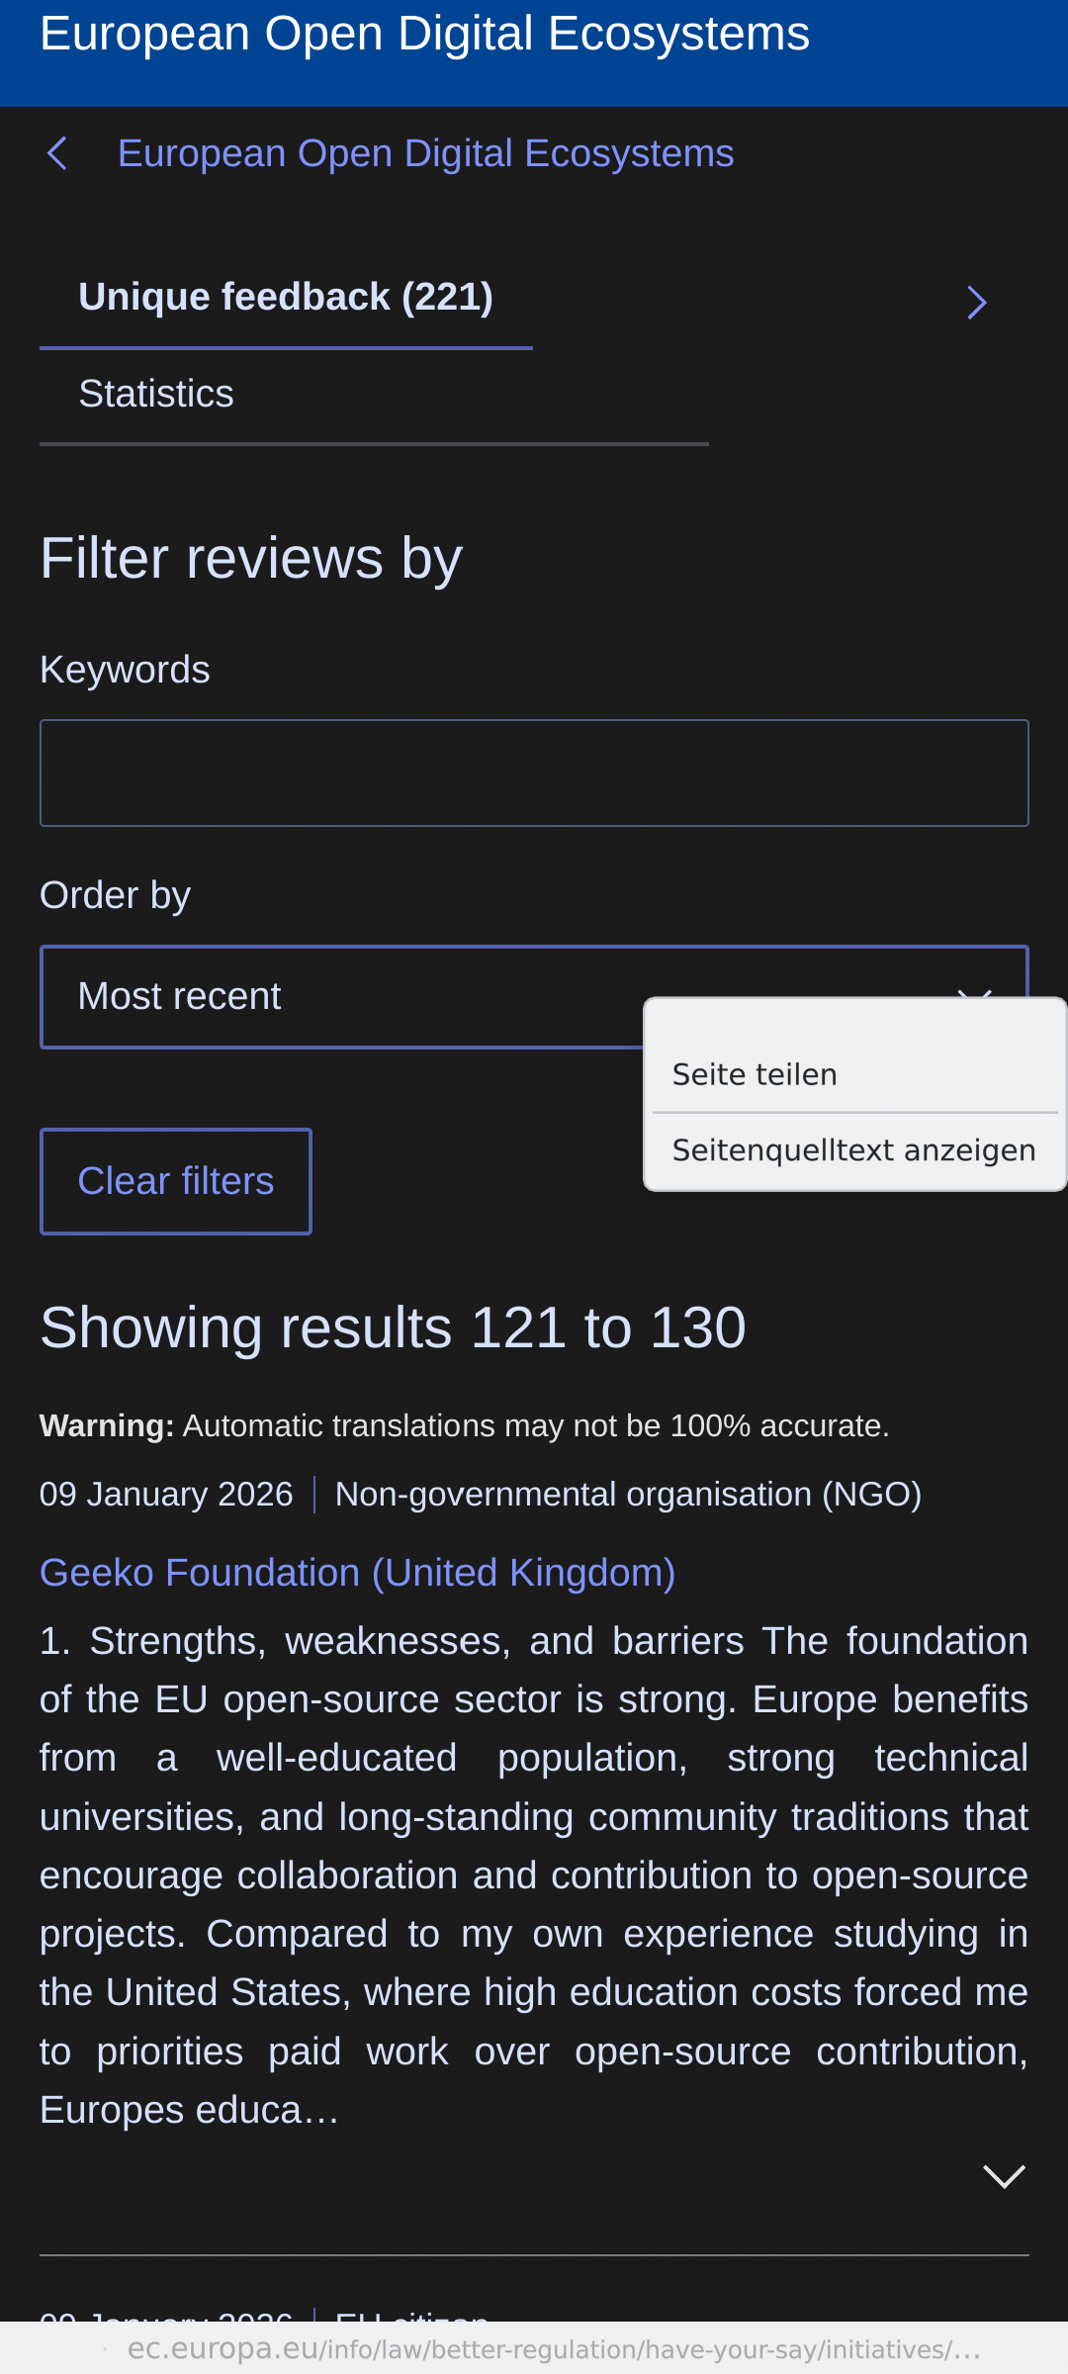Open Geeko Foundation (United Kingdom) feedback link
This screenshot has width=1068, height=2374.
357,1573
